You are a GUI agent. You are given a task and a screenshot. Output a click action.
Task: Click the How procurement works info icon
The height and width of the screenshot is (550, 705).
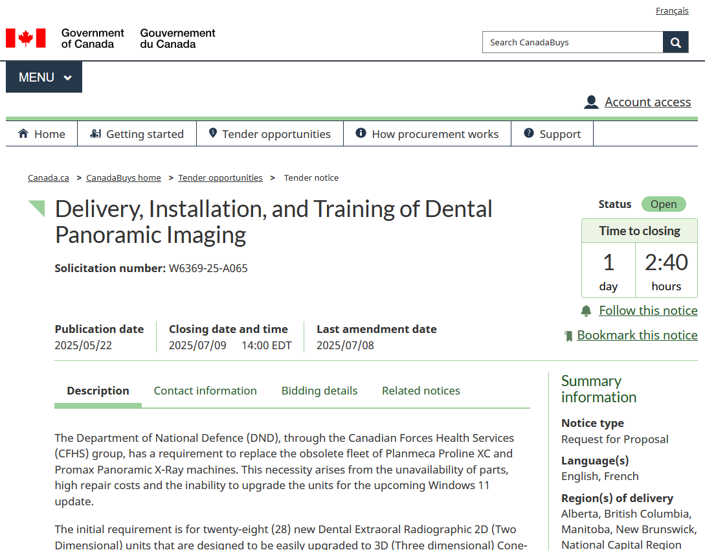(x=361, y=133)
